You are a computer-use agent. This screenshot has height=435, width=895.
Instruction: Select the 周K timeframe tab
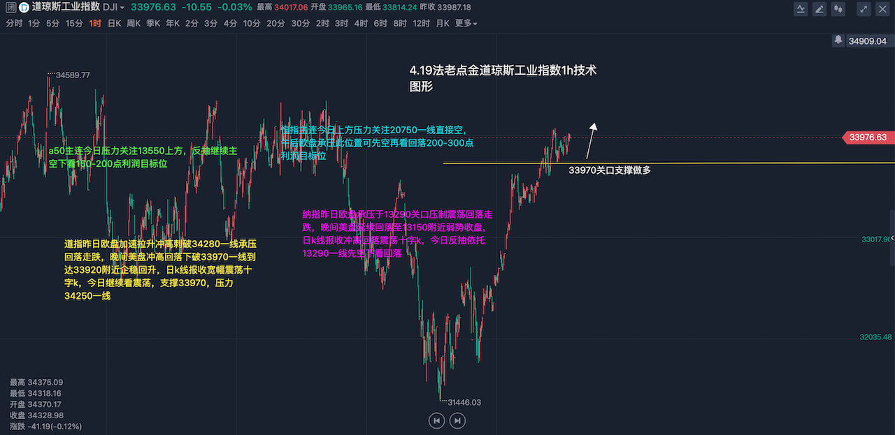pyautogui.click(x=134, y=23)
